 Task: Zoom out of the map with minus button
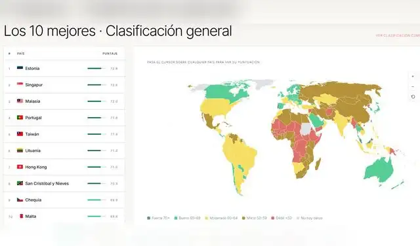coord(413,86)
